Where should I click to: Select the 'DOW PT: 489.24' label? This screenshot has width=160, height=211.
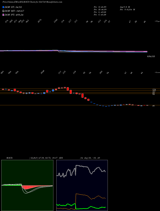click(14, 15)
